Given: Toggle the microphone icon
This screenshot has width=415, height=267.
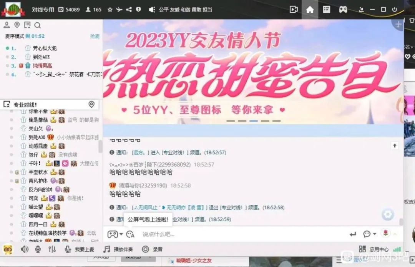Looking at the screenshot, I should point(38,249).
